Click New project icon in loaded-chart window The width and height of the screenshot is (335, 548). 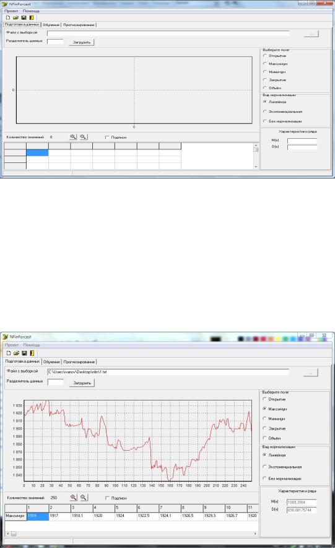tap(9, 353)
